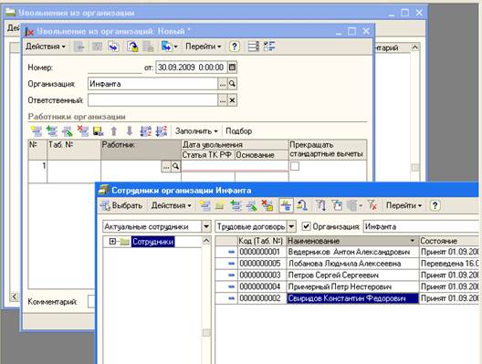The height and width of the screenshot is (364, 482).
Task: Open the Заполнить dropdown menu
Action: coord(196,131)
